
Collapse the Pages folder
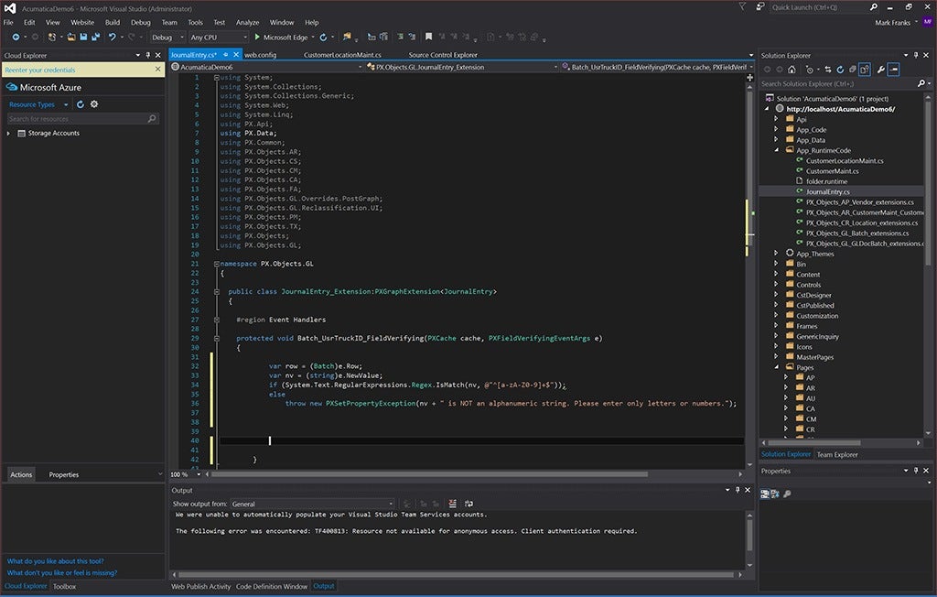[776, 366]
